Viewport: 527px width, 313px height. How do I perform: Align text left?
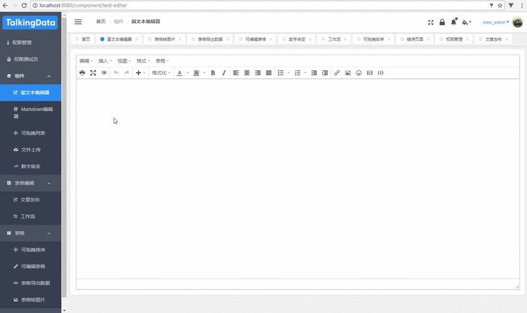click(x=236, y=73)
